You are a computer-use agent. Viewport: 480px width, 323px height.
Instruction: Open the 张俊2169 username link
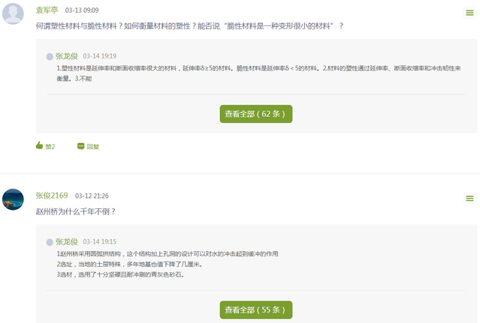[x=52, y=196]
